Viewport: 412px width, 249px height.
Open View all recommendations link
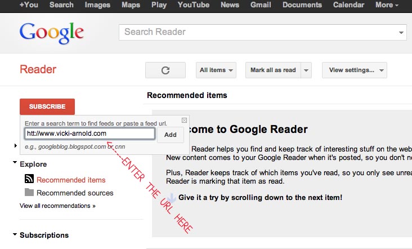57,206
